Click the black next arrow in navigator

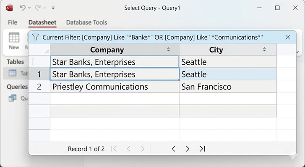point(187,149)
